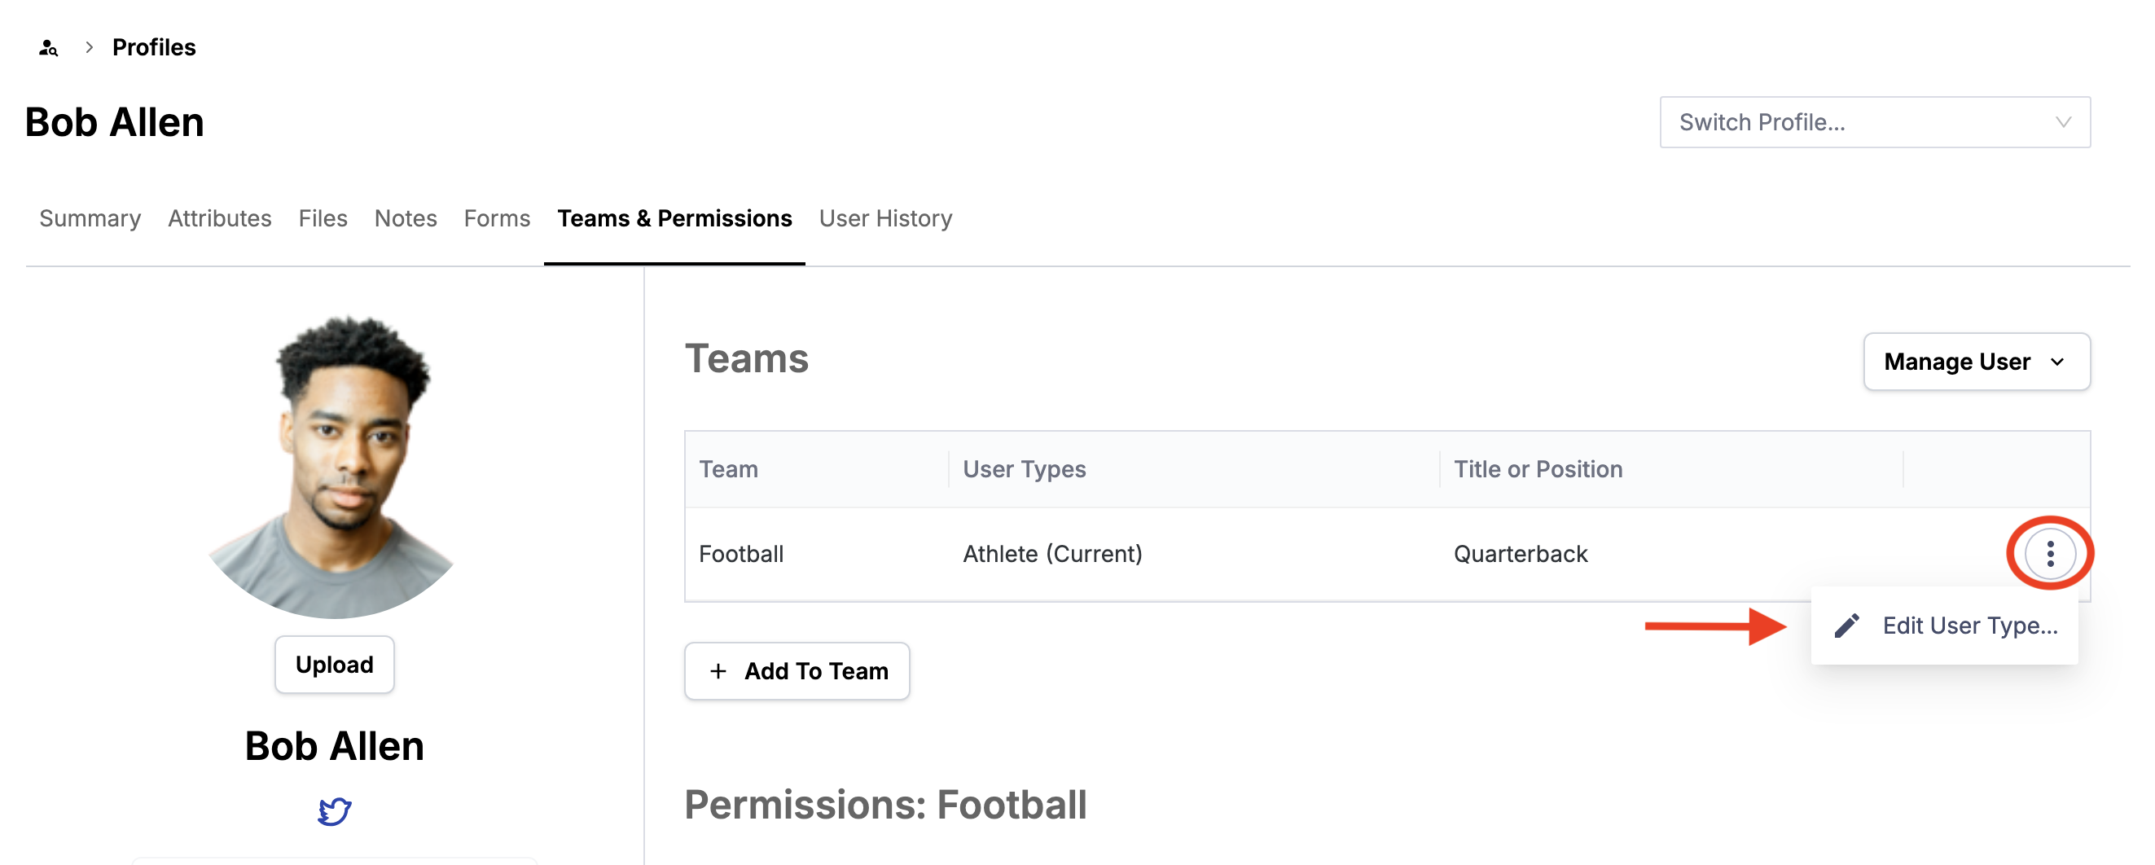Viewport: 2155px width, 865px height.
Task: Go to Profiles breadcrumb link
Action: point(154,48)
